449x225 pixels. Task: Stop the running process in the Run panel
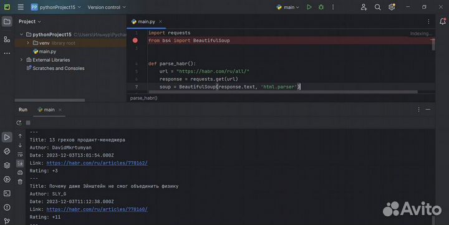[x=28, y=123]
